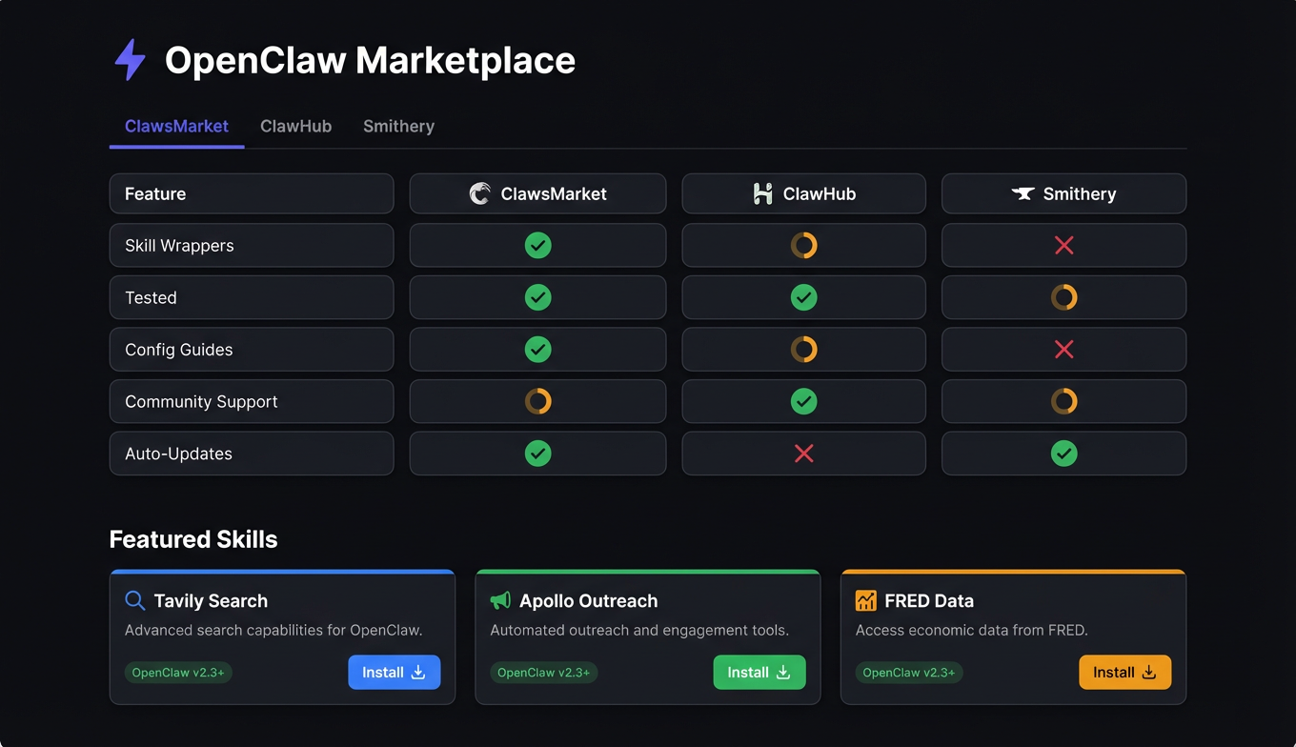Click the Tavily Search magnifier icon
Screen dimensions: 1296x747
coord(135,601)
